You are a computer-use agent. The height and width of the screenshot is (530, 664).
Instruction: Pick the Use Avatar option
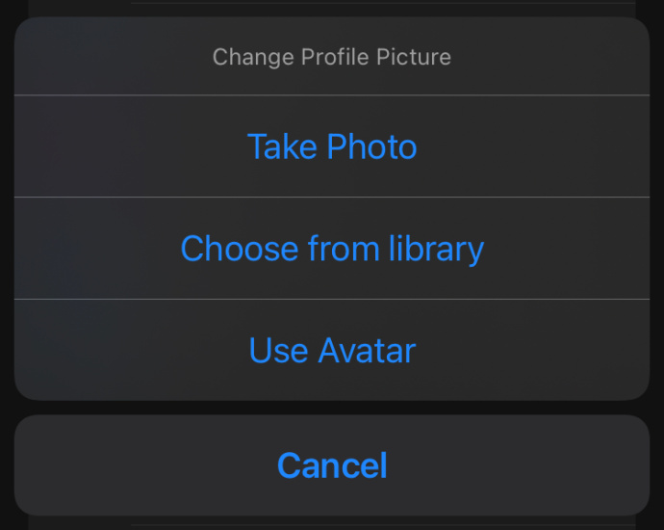point(332,350)
